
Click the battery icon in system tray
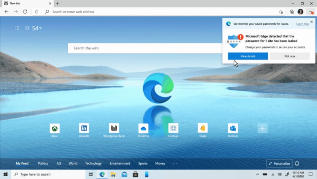pyautogui.click(x=265, y=174)
